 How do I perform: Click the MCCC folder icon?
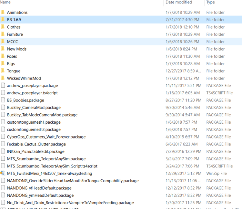(3, 42)
